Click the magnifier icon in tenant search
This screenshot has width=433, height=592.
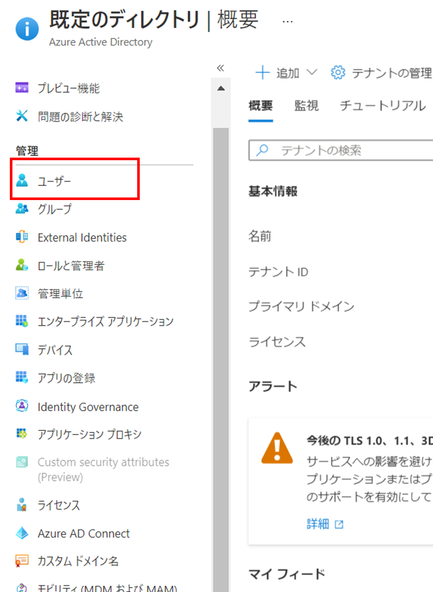pyautogui.click(x=262, y=150)
